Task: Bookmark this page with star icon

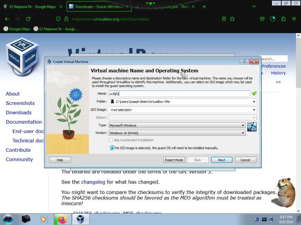Action: pyautogui.click(x=232, y=19)
